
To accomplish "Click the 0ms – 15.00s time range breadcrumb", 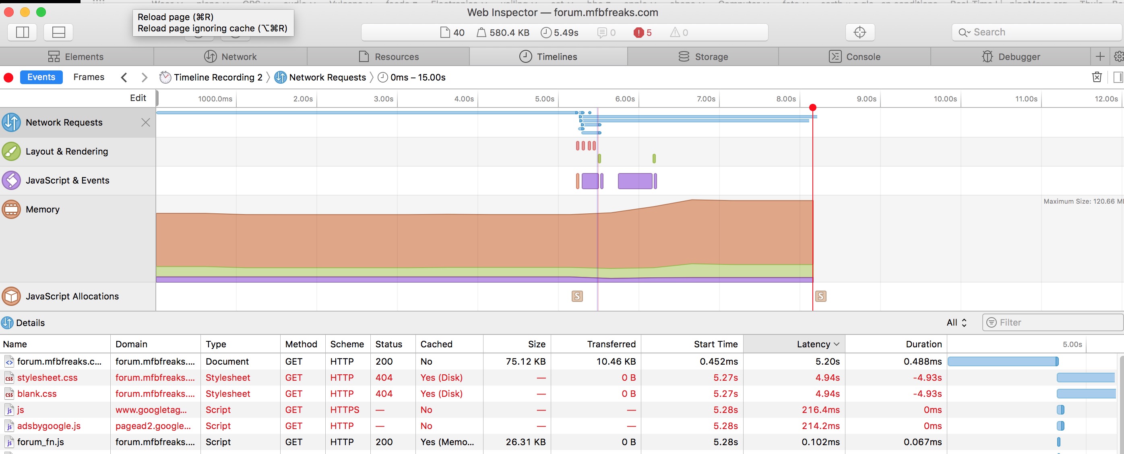I will pyautogui.click(x=411, y=78).
